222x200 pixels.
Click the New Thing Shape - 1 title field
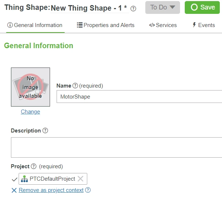[x=89, y=8]
